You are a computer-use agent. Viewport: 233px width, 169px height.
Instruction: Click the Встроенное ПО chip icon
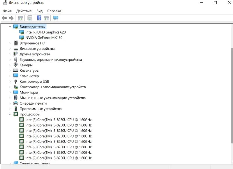[x=16, y=43]
